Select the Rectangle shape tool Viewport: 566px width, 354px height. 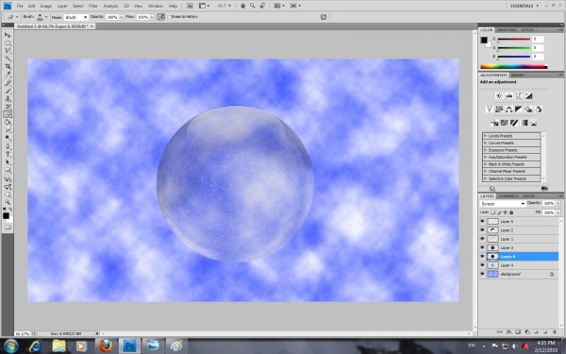pyautogui.click(x=8, y=170)
